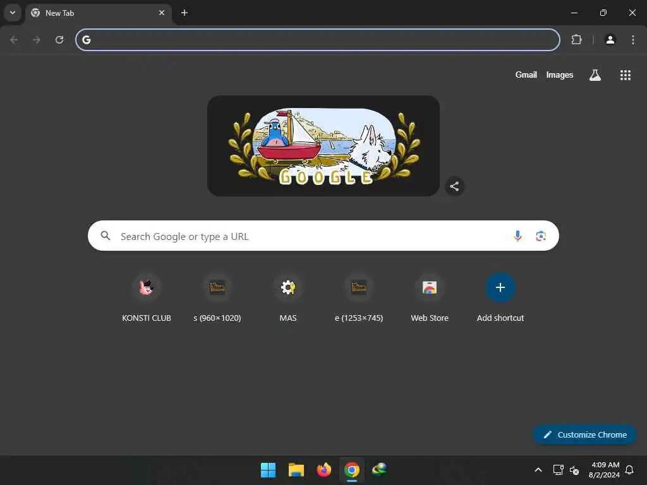Open the tab search dropdown arrow
Image resolution: width=647 pixels, height=485 pixels.
click(13, 13)
